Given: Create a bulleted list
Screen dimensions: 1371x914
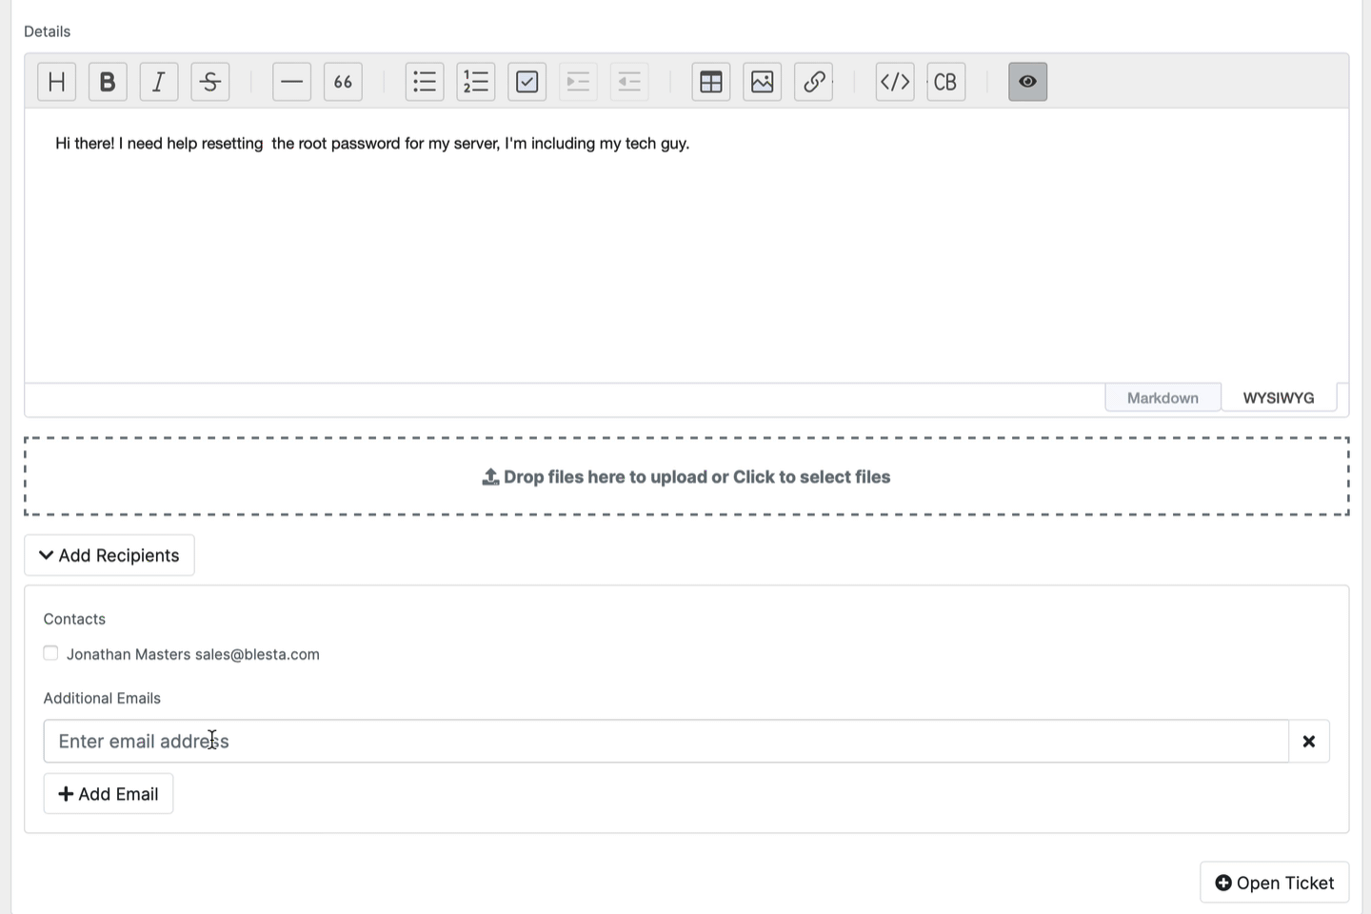Looking at the screenshot, I should (424, 82).
